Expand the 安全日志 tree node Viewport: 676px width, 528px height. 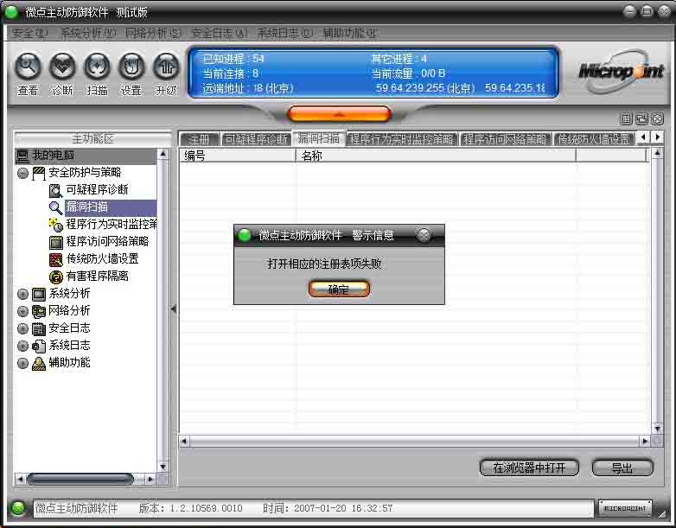click(22, 328)
